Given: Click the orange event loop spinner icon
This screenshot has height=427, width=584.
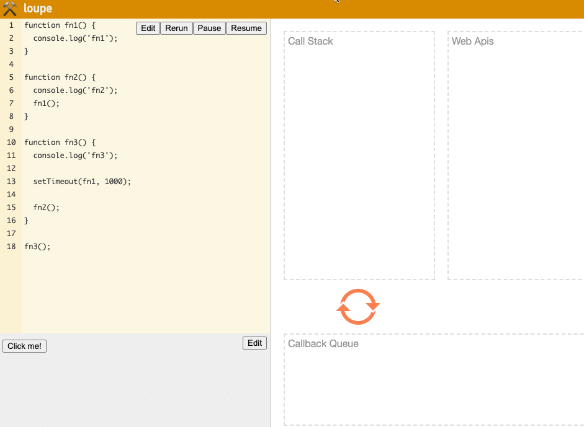Looking at the screenshot, I should tap(358, 307).
